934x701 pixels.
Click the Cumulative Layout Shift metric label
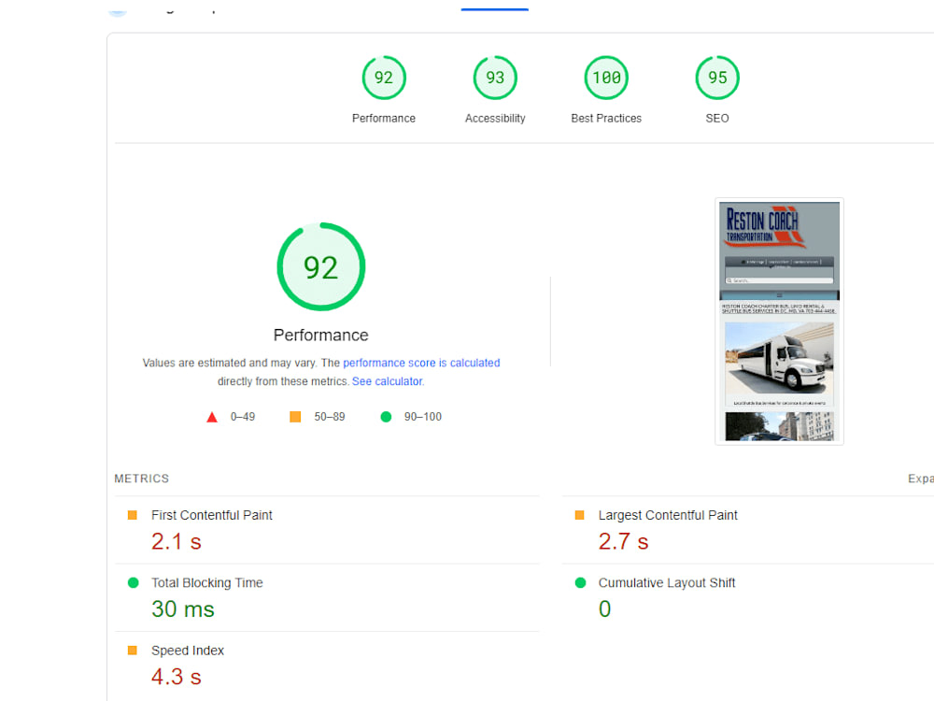click(667, 582)
